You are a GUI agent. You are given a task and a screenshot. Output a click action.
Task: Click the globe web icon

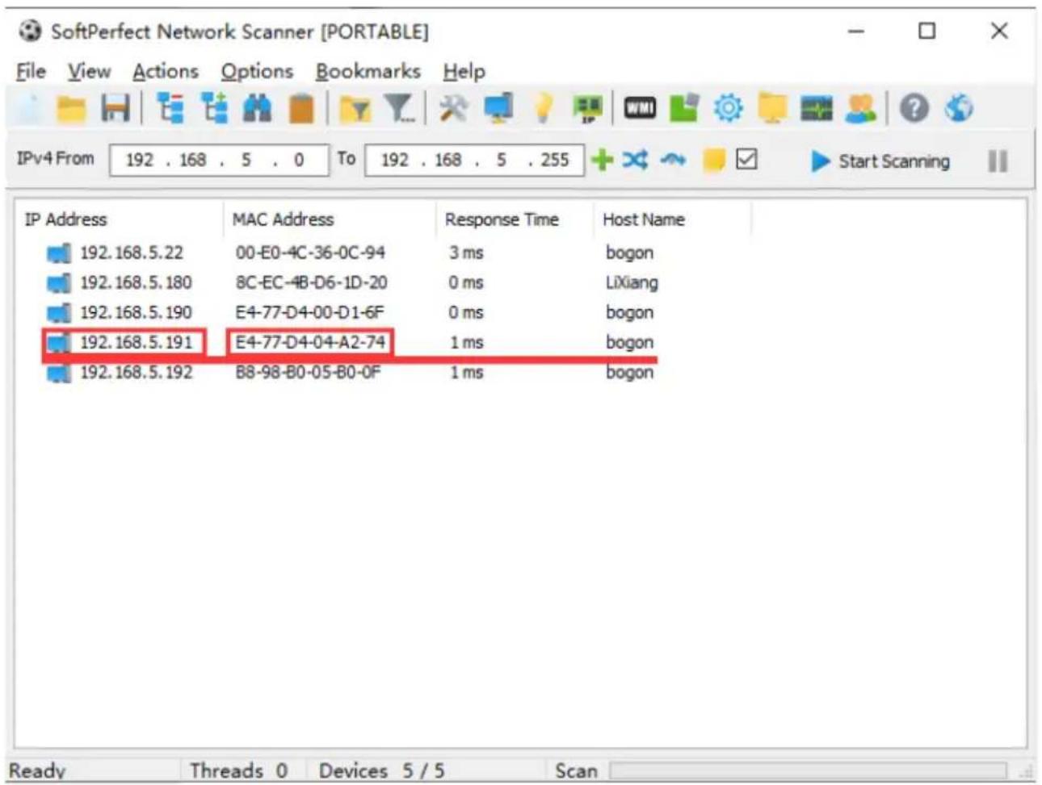pos(958,108)
